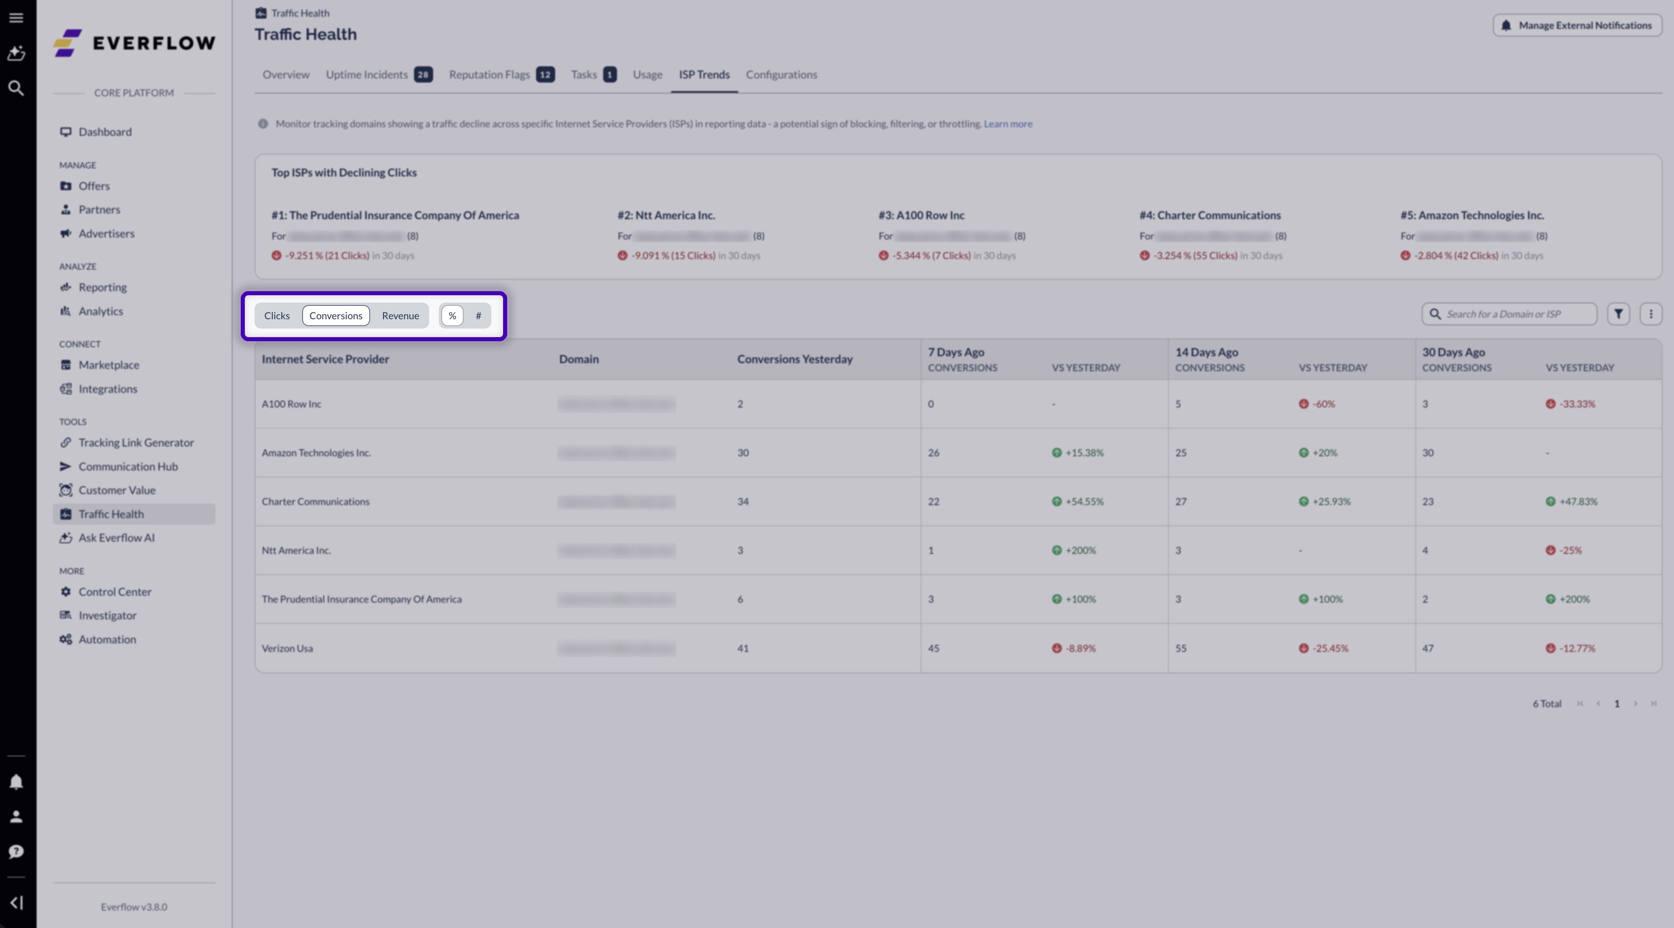
Task: Click Charter Communications in the table
Action: (x=315, y=502)
